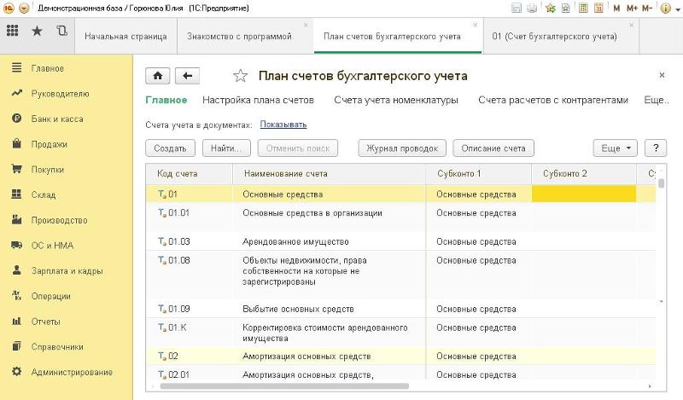The image size is (683, 400).
Task: Select the account code 01.08
Action: [179, 260]
